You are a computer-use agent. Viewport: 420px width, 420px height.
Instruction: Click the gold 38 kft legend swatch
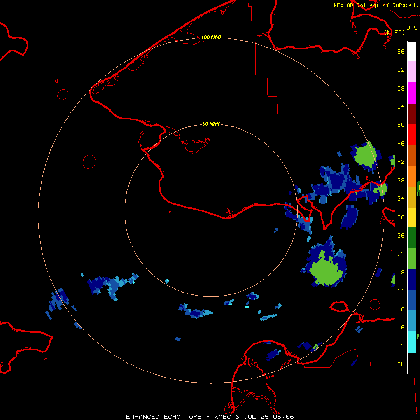pyautogui.click(x=412, y=197)
